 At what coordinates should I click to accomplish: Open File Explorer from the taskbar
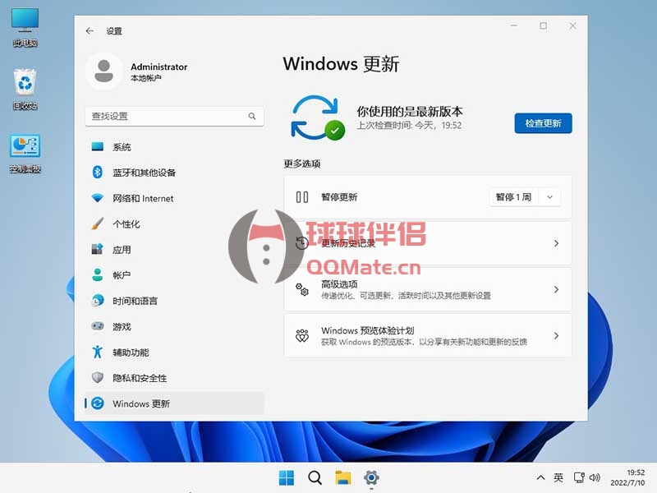[342, 477]
